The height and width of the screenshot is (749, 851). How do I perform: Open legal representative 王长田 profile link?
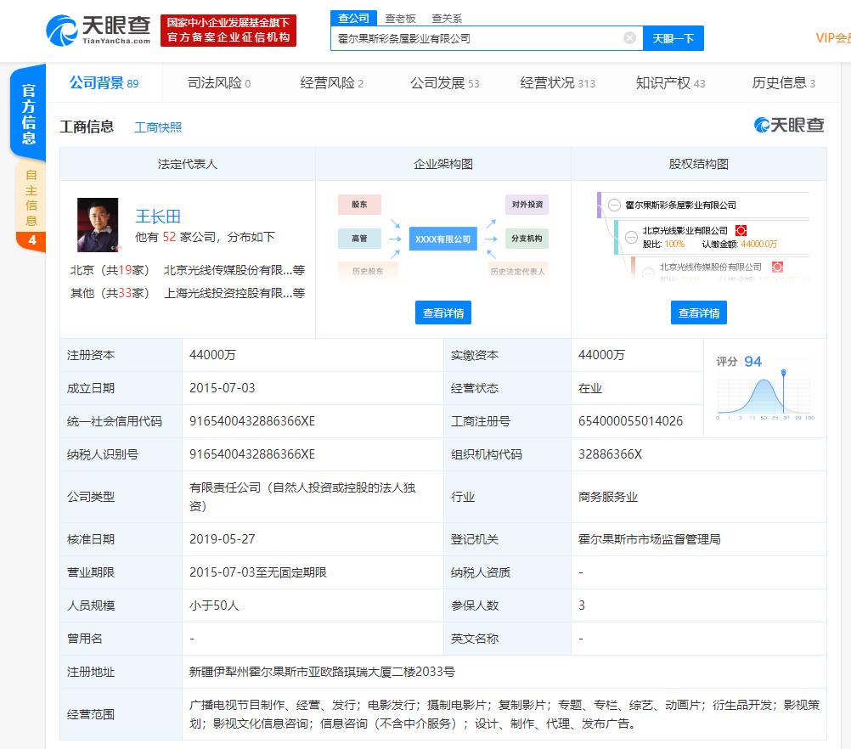click(157, 216)
